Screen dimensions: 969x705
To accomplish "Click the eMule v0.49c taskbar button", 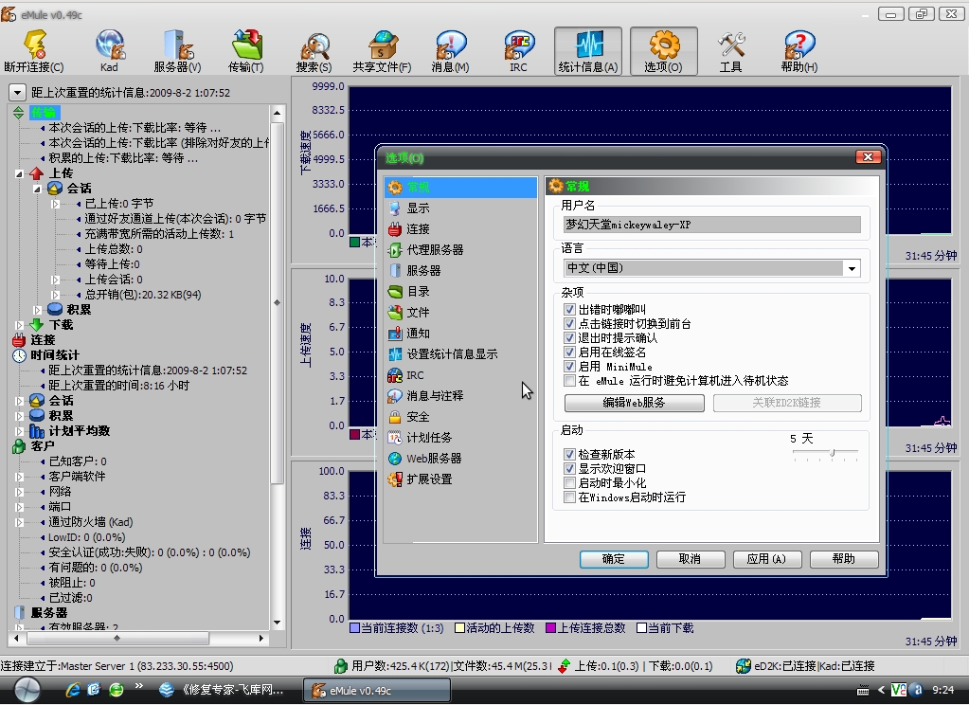I will pos(377,690).
